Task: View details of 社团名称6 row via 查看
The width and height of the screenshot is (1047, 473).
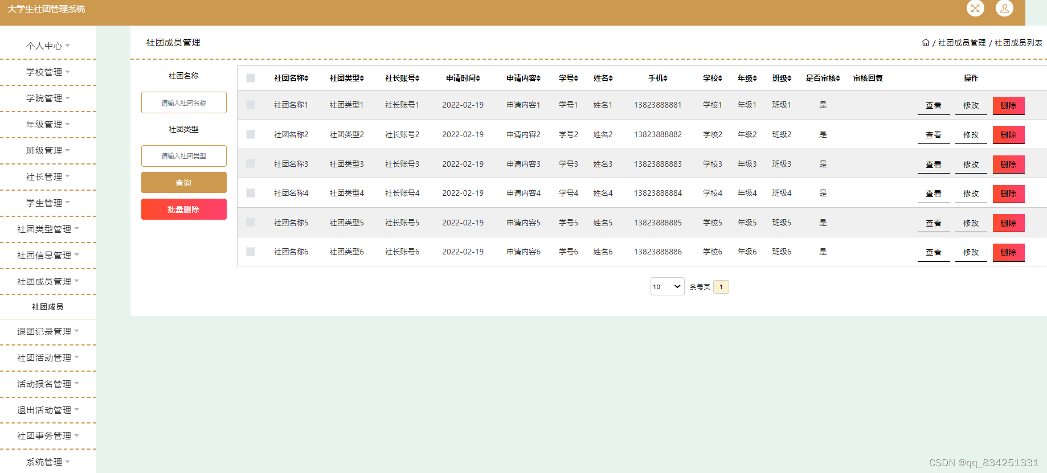Action: (x=934, y=252)
